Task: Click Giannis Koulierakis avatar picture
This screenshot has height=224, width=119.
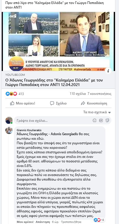Action: point(9,130)
